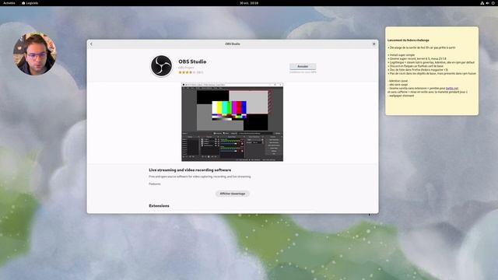498x280 pixels.
Task: Click the OBS Studio round logo icon
Action: [161, 66]
